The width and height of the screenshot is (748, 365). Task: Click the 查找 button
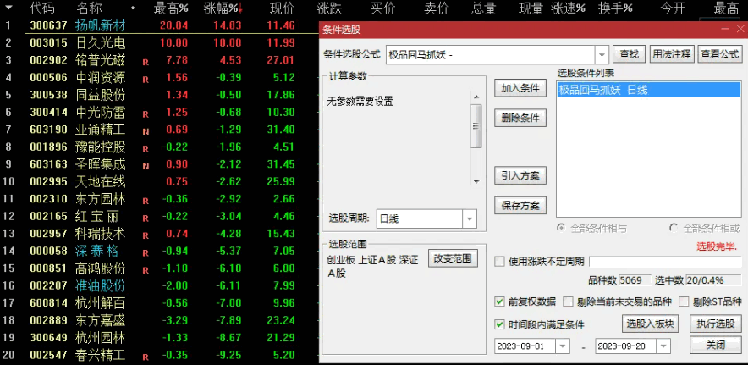point(629,54)
